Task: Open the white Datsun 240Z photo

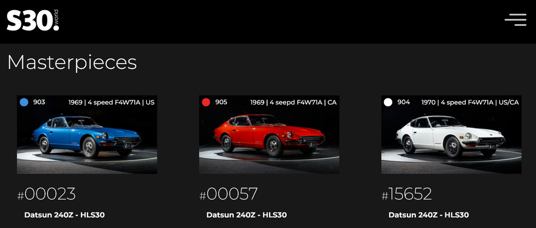Action: click(x=451, y=134)
